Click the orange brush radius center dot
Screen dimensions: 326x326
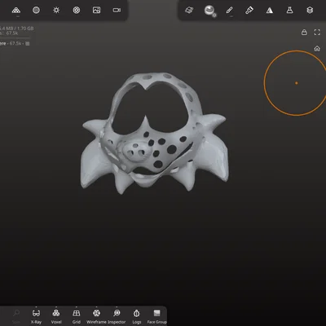click(x=297, y=83)
